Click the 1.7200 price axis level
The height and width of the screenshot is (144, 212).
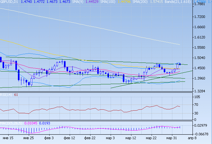coord(200,16)
